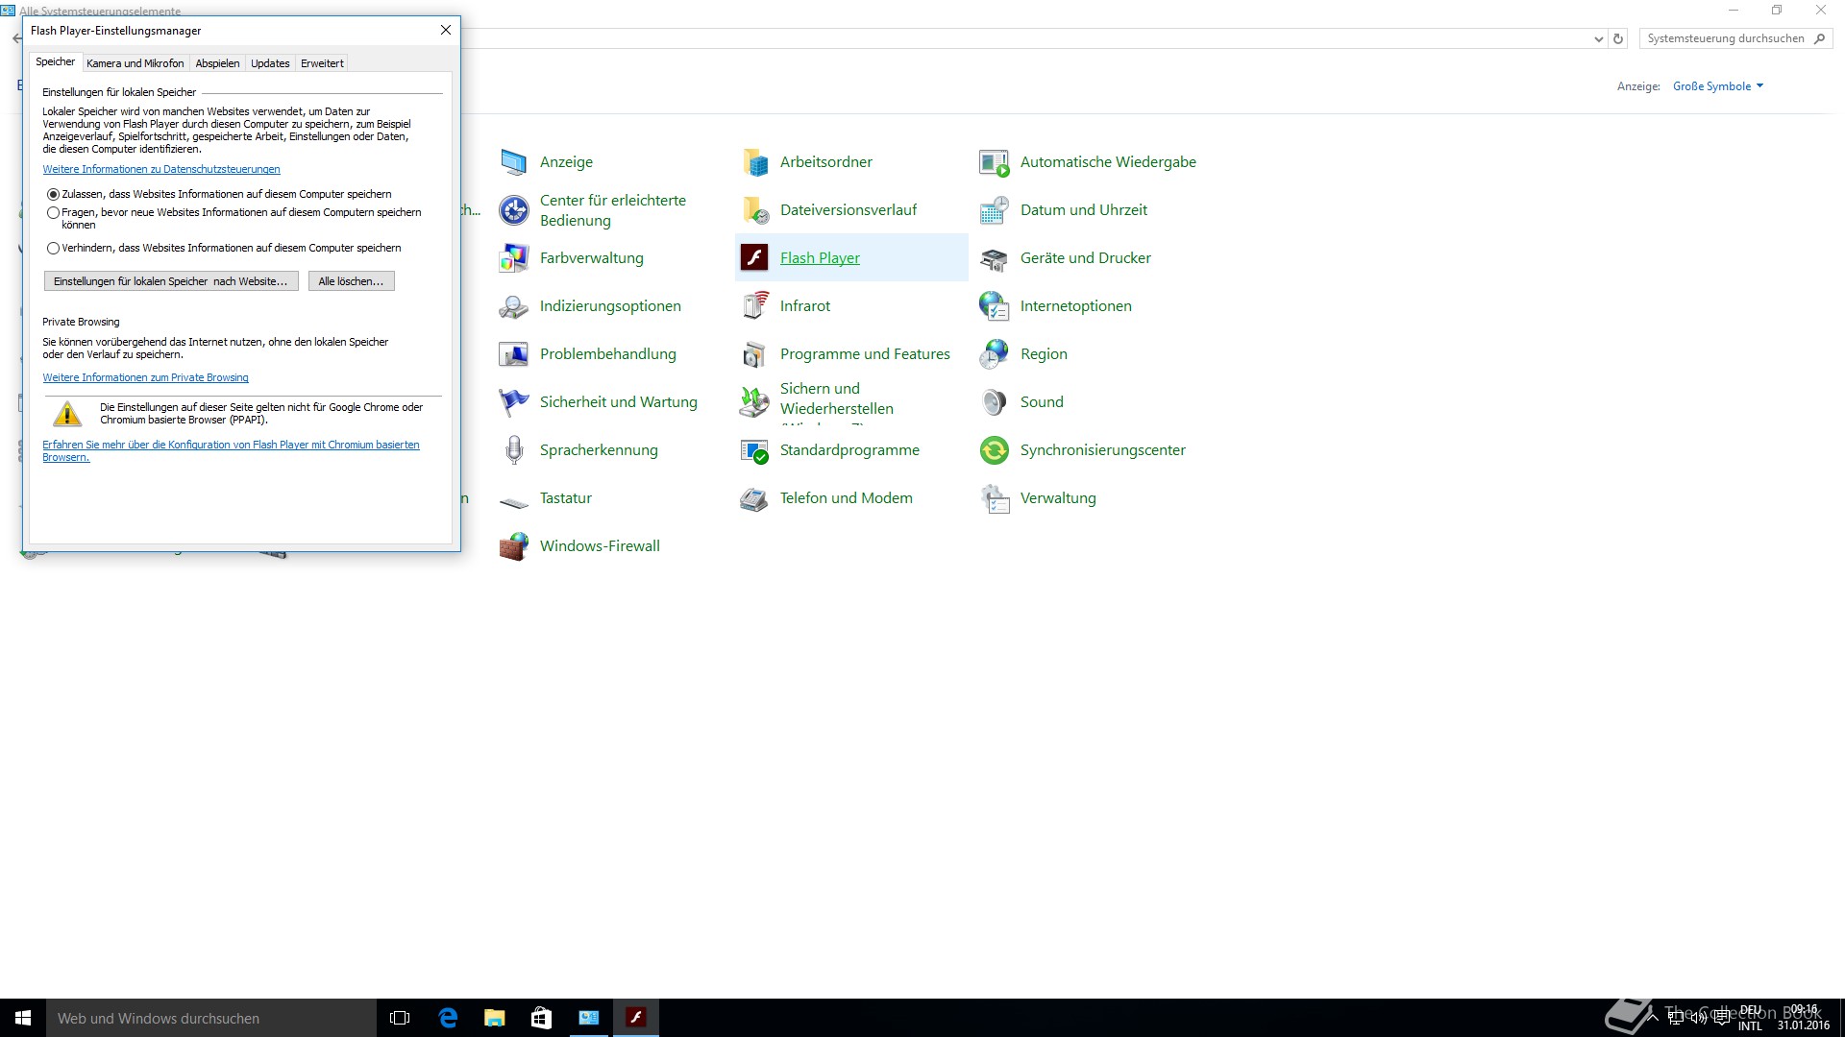Screen dimensions: 1845x1037
Task: Open Sichern und Wiederherstellen icon
Action: pos(754,402)
